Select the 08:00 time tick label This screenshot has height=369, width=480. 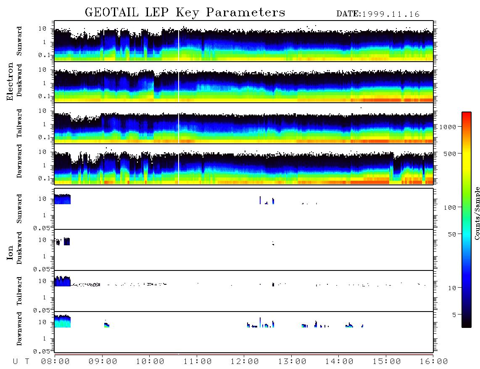(x=55, y=362)
